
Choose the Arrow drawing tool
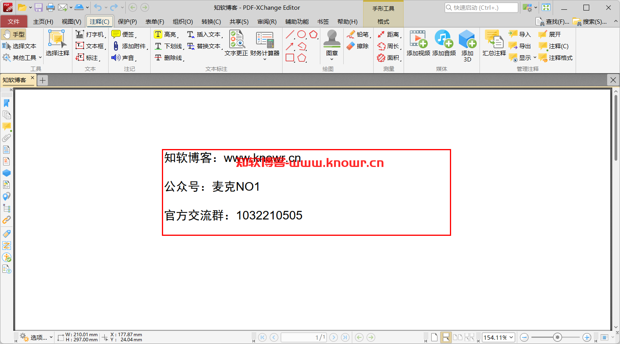click(290, 46)
